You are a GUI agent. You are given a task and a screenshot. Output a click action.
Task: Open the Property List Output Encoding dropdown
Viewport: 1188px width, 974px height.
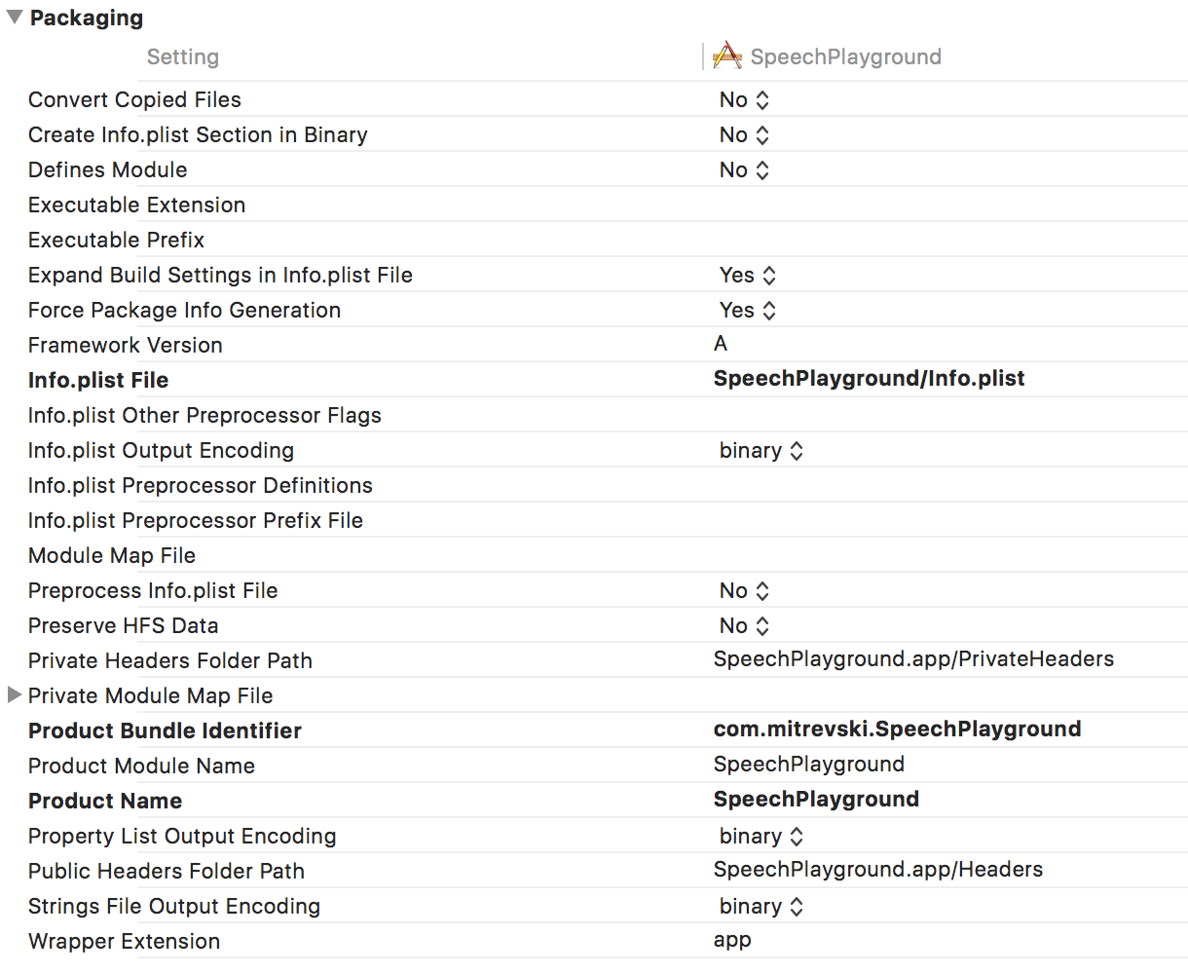coord(797,836)
